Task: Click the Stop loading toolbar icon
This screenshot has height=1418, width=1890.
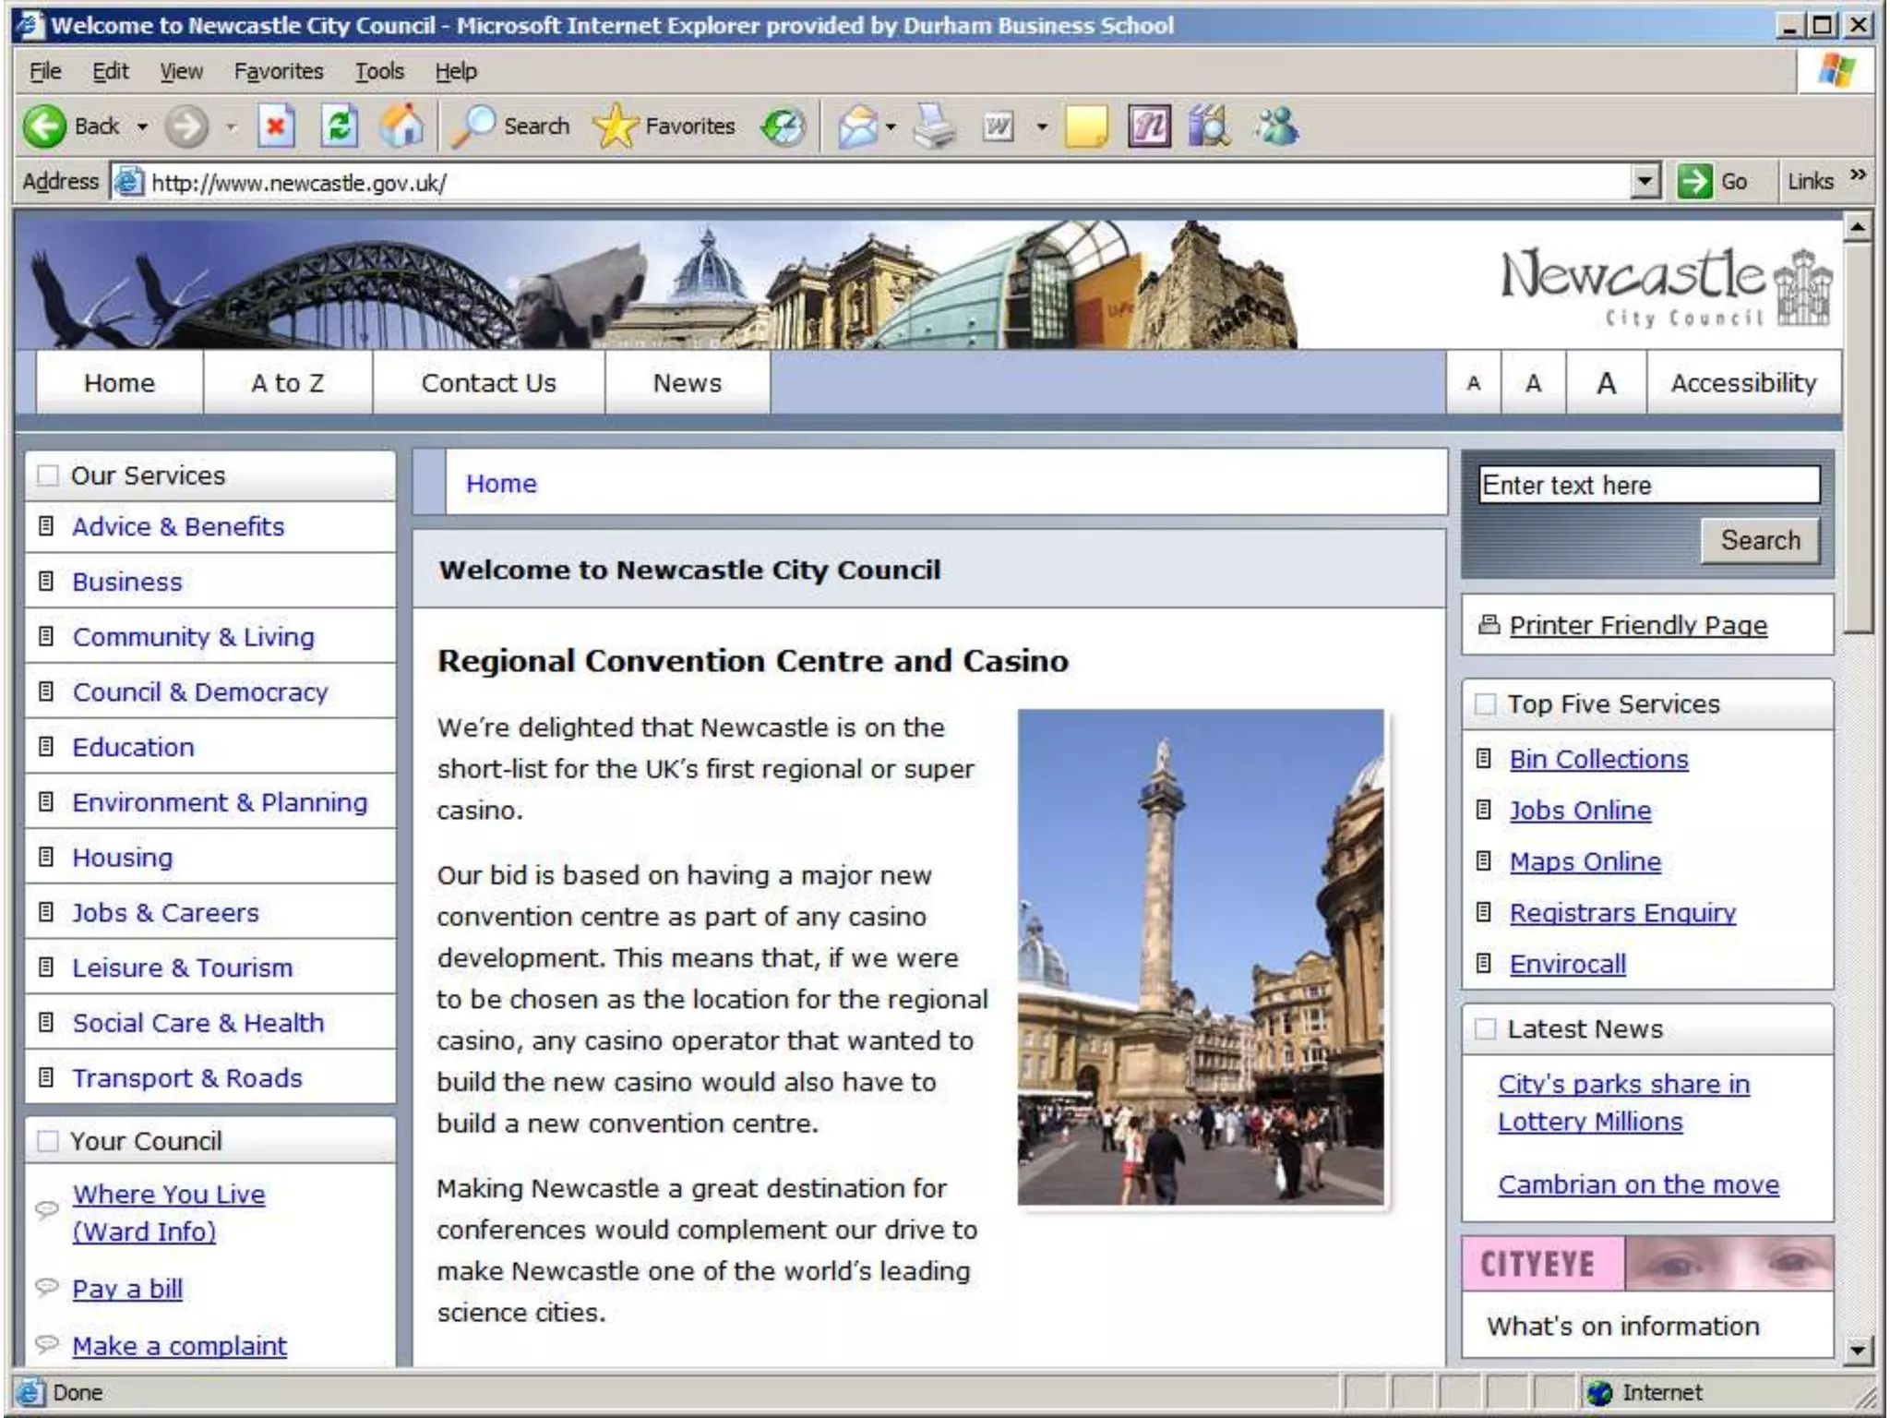Action: tap(275, 126)
